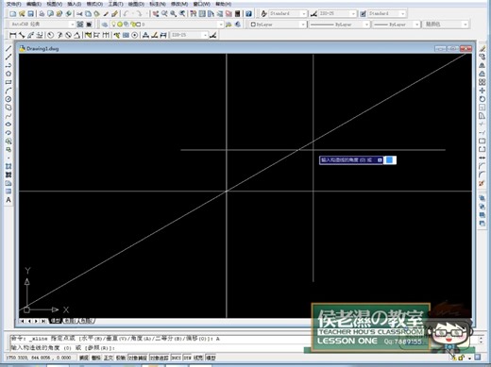Expand the 随颜色 plot style dropdown
Screen dimensions: 491x367
(466, 25)
